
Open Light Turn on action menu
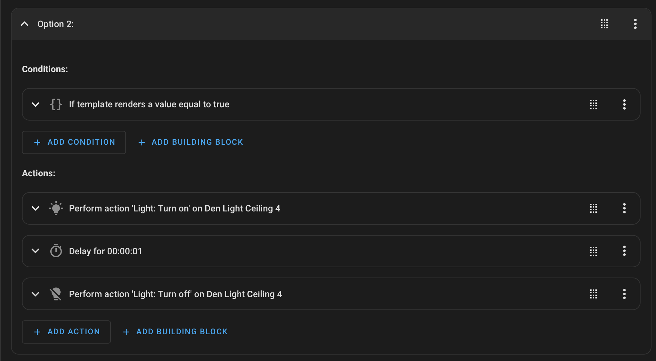tap(624, 209)
